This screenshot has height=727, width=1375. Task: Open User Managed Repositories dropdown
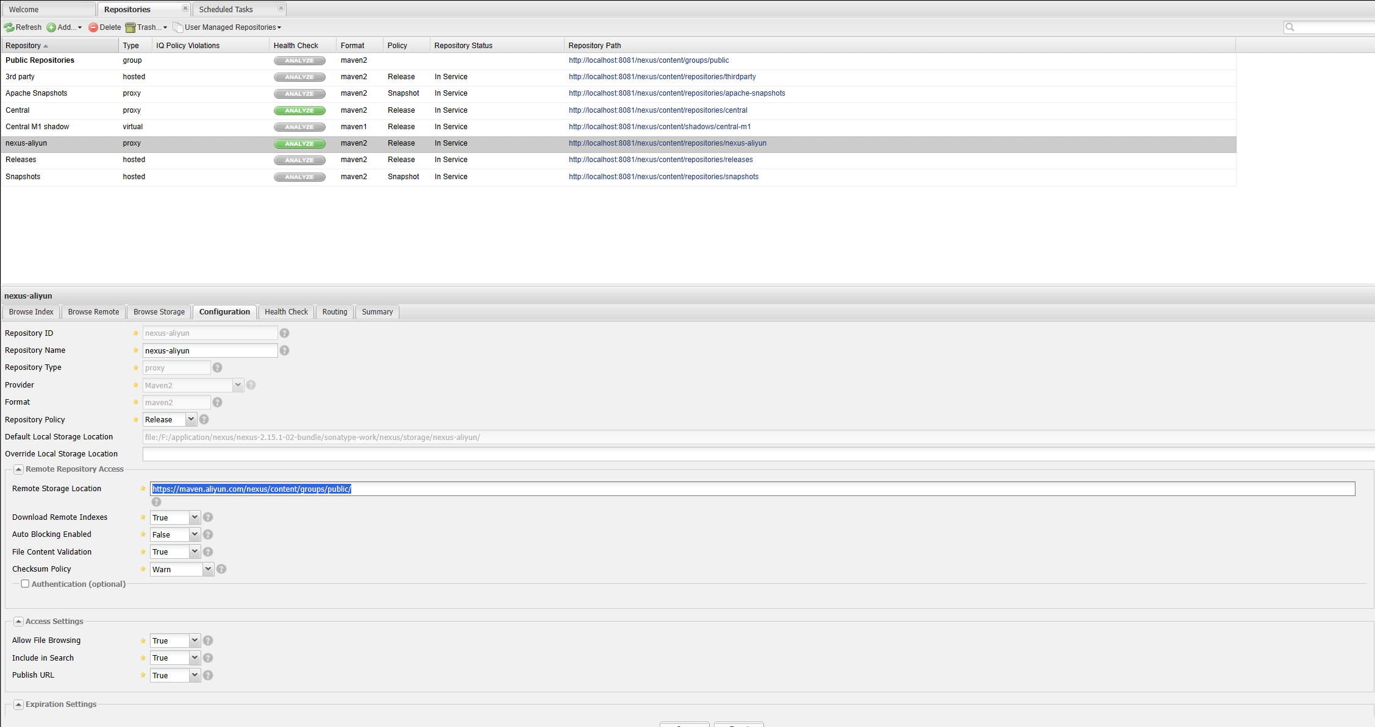point(232,27)
